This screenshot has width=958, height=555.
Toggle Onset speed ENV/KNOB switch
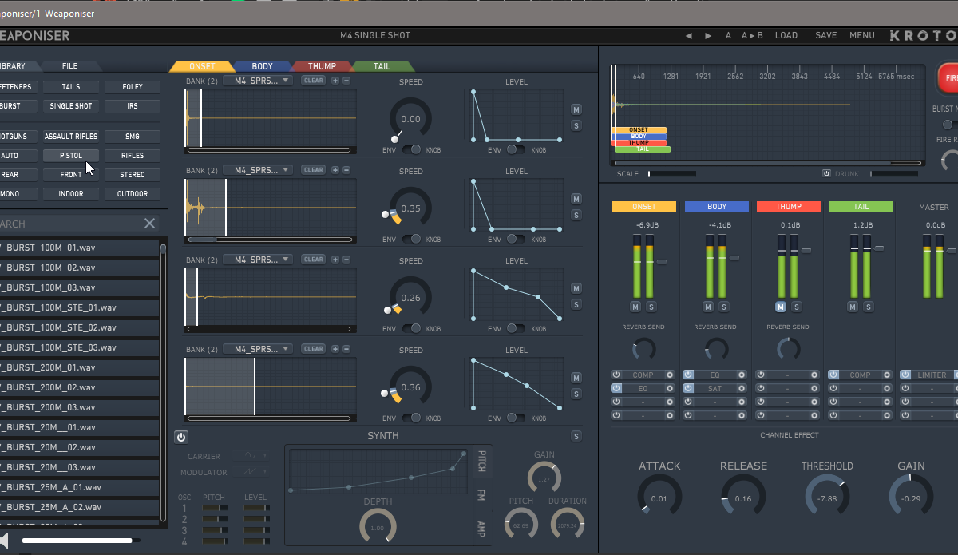click(411, 149)
